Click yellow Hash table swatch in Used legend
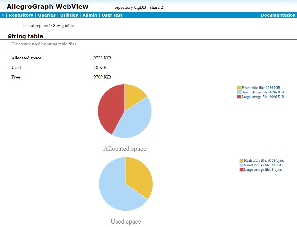The image size is (297, 227). click(241, 161)
